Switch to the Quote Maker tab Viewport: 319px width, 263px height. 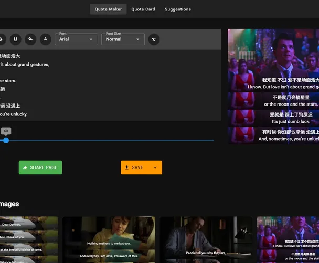[108, 9]
